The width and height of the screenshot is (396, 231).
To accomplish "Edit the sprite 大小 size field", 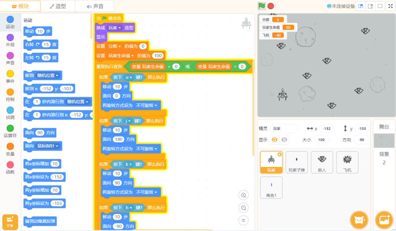I will tap(321, 140).
